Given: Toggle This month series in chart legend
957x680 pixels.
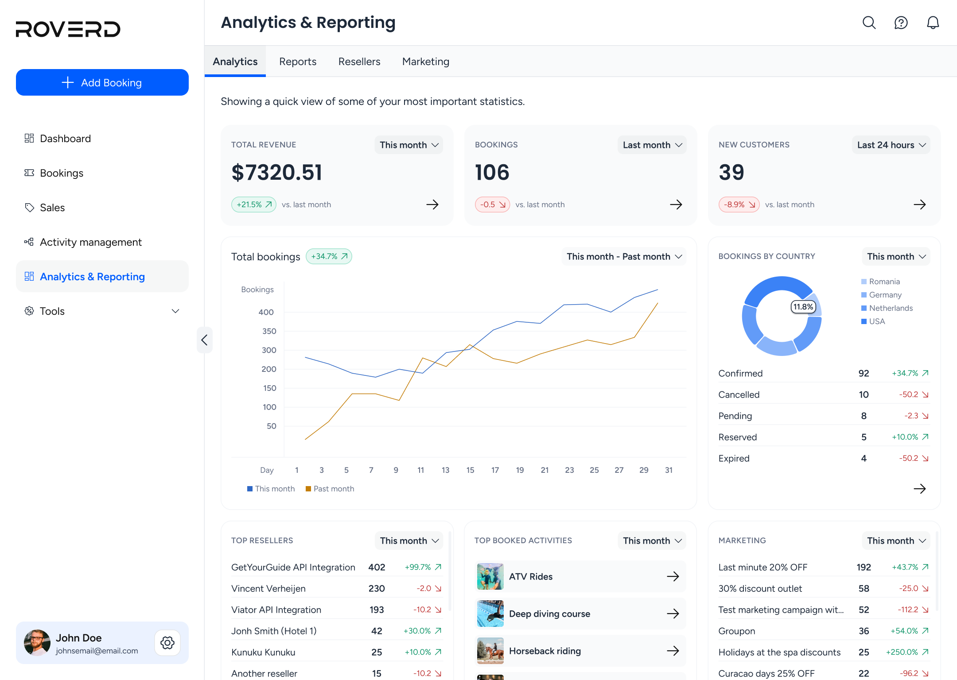Looking at the screenshot, I should tap(271, 489).
